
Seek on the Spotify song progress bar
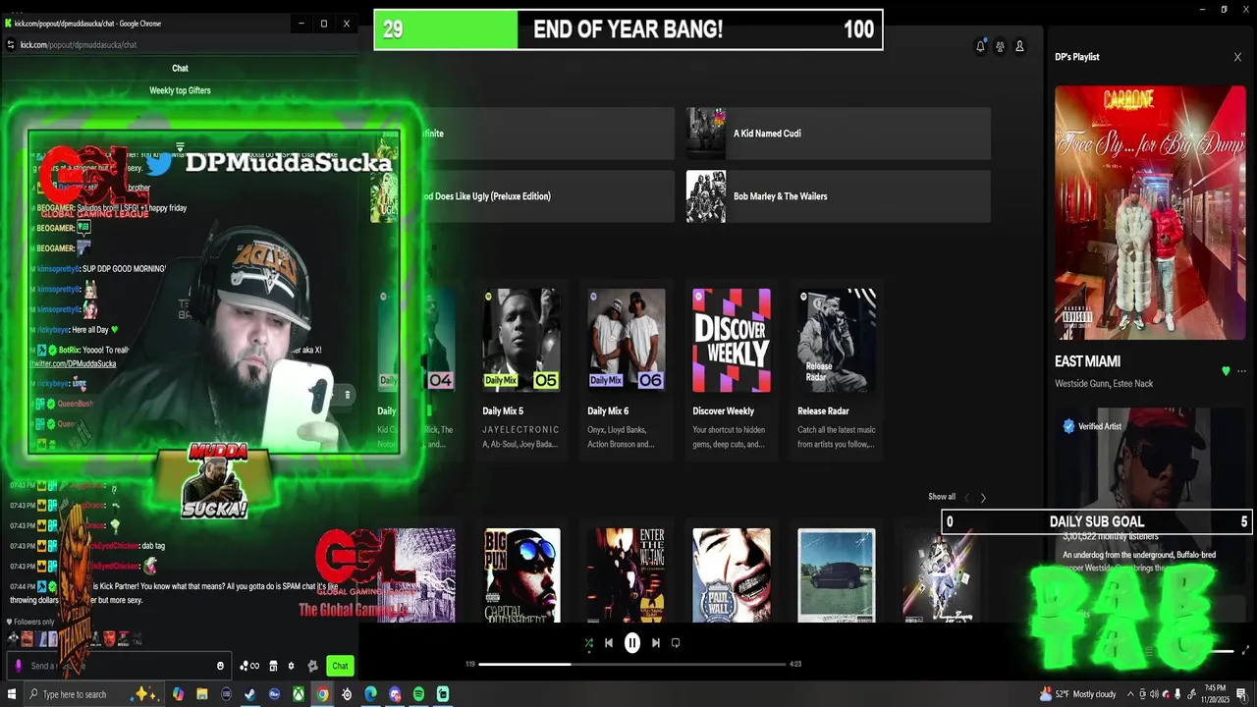tap(633, 665)
